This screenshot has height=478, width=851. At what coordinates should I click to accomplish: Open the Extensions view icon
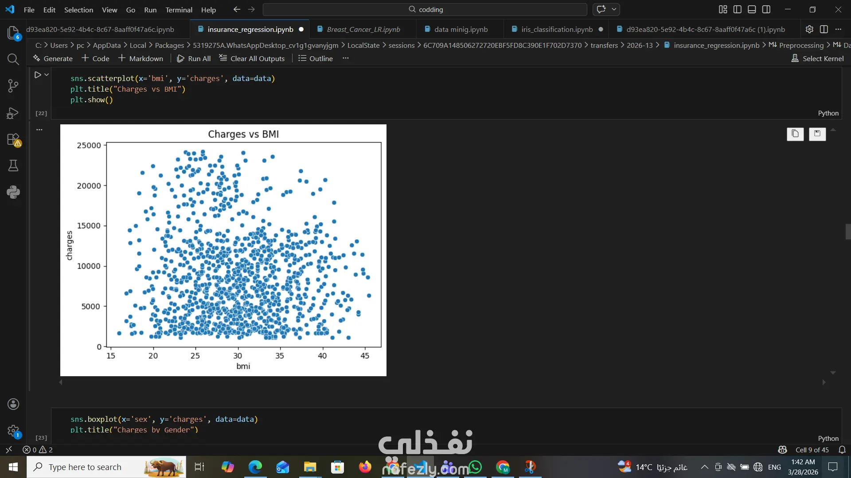13,139
